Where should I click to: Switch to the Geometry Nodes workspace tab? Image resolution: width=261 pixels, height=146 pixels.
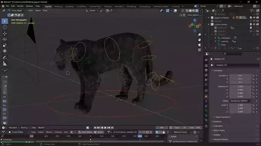[x=161, y=7]
